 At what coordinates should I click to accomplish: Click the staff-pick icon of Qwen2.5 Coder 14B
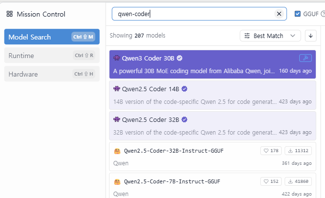tap(117, 89)
